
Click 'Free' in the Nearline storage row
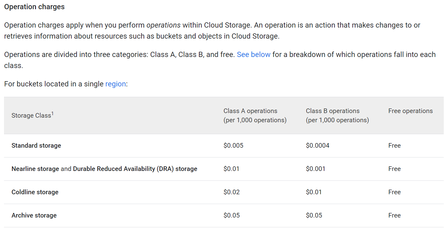click(394, 169)
